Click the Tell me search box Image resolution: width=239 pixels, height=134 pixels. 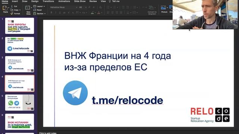(114, 1)
